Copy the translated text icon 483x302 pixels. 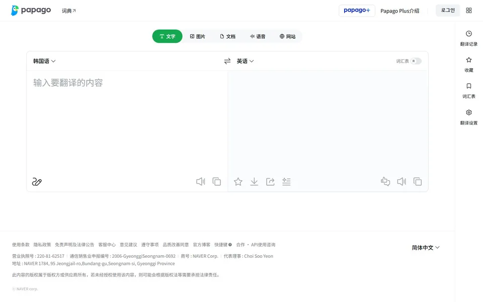pyautogui.click(x=418, y=182)
